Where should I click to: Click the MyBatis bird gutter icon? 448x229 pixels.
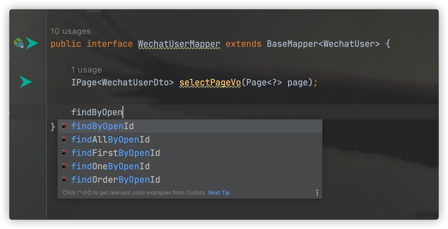click(19, 43)
